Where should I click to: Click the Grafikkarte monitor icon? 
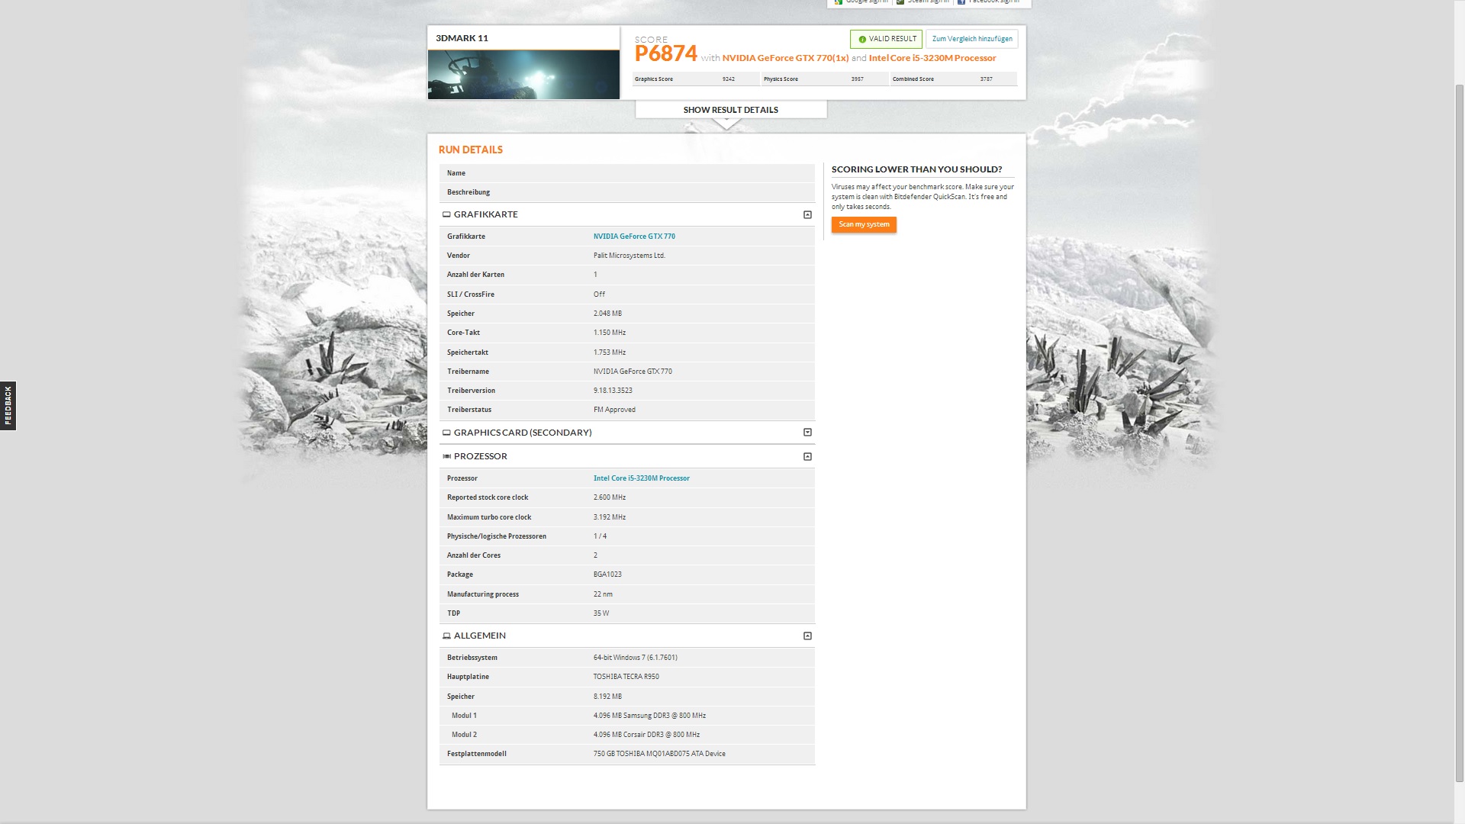click(446, 214)
